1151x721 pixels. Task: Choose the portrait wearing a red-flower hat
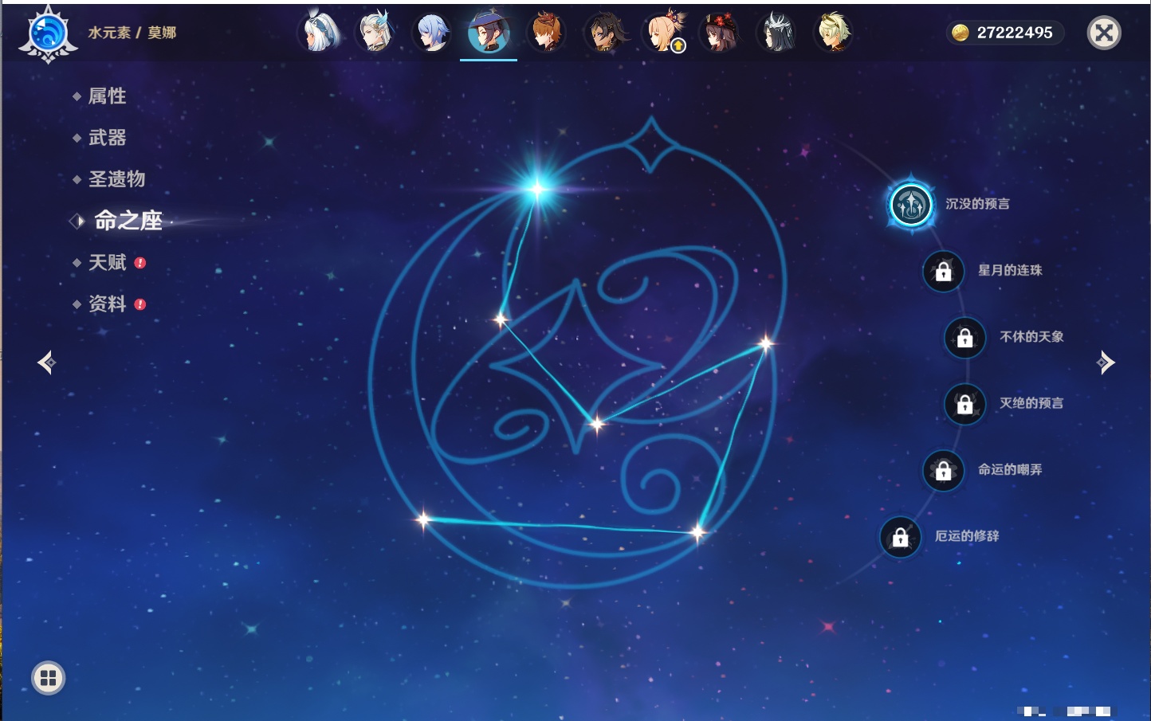[x=719, y=33]
